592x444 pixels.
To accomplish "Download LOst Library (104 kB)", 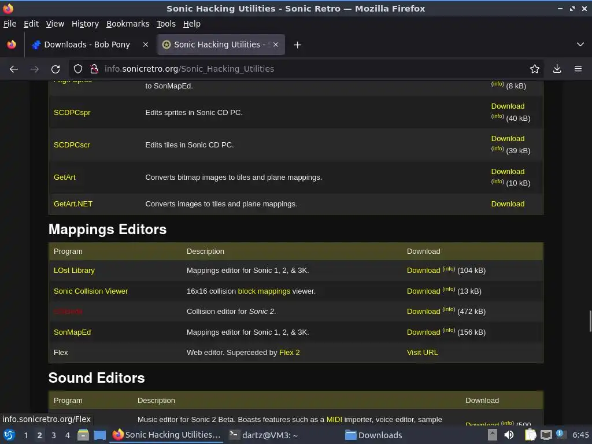I will click(424, 271).
